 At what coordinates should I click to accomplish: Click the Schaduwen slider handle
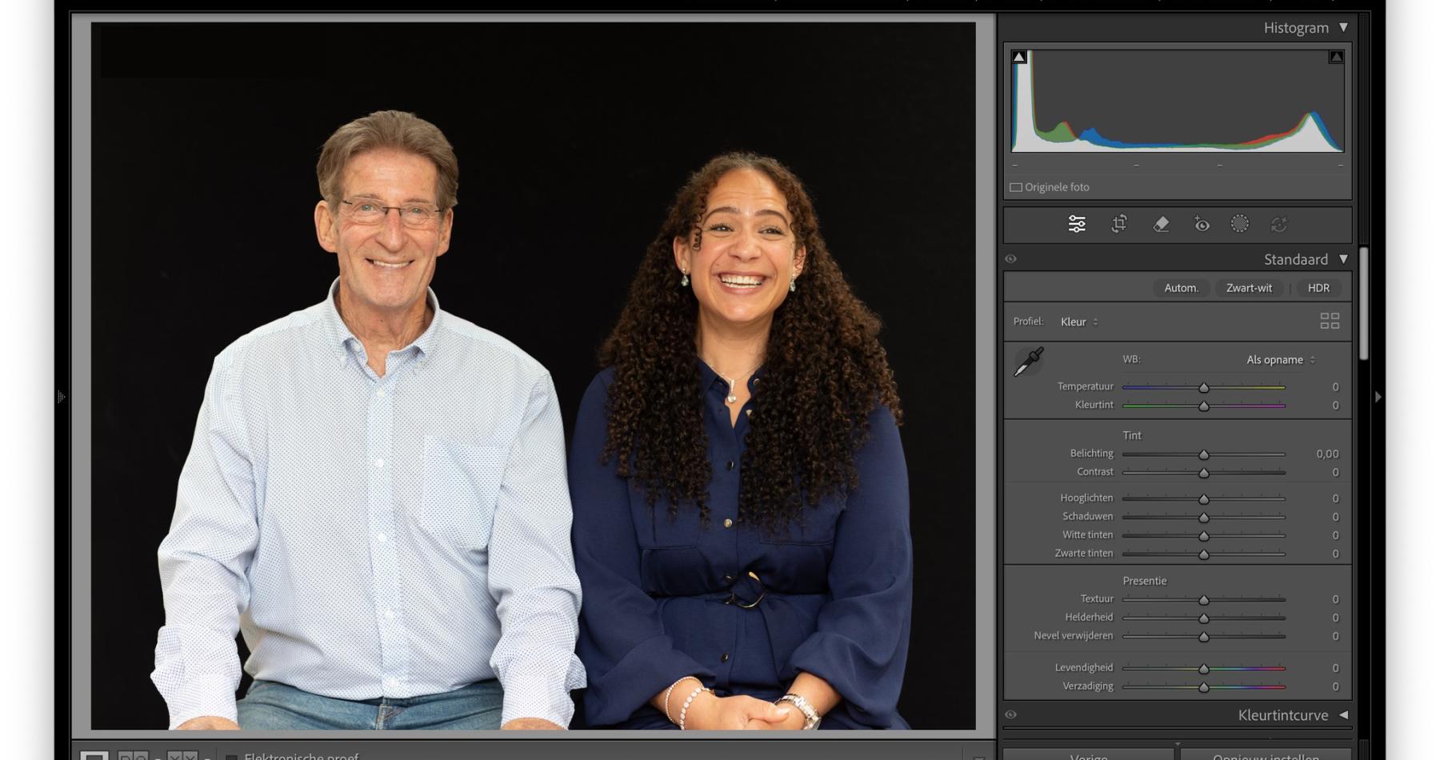point(1203,517)
